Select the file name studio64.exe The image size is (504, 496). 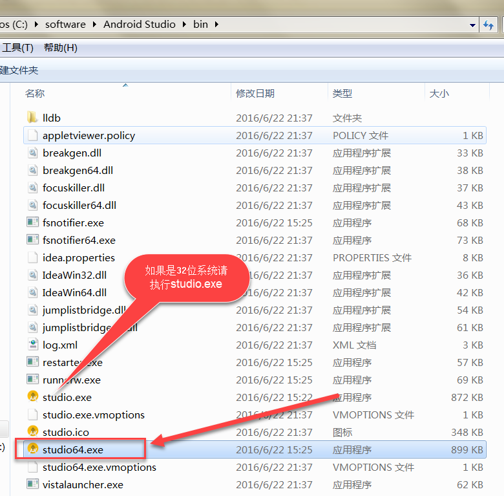click(73, 449)
